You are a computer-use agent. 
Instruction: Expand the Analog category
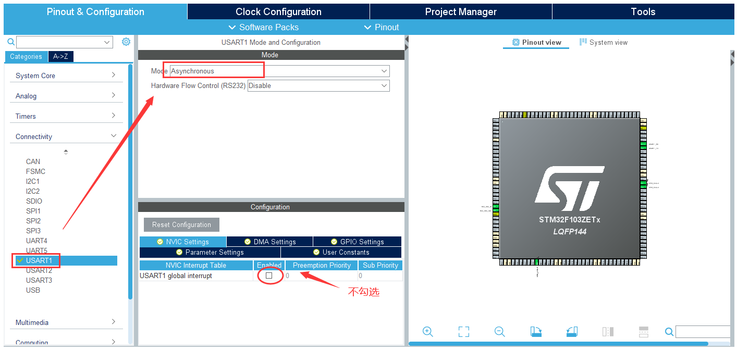(66, 96)
